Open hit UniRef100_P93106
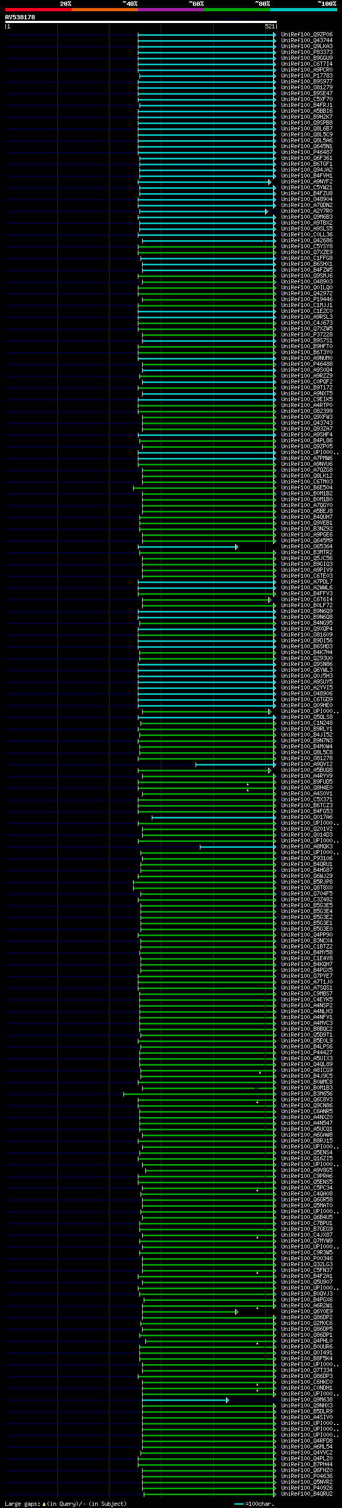The height and width of the screenshot is (1508, 342). pyautogui.click(x=307, y=858)
